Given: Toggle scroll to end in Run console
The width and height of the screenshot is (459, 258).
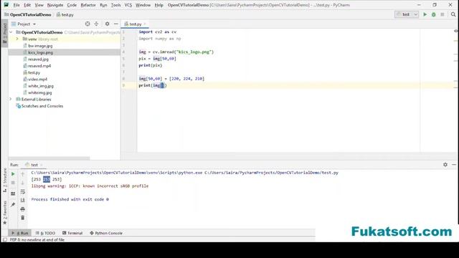Looking at the screenshot, I should [22, 200].
